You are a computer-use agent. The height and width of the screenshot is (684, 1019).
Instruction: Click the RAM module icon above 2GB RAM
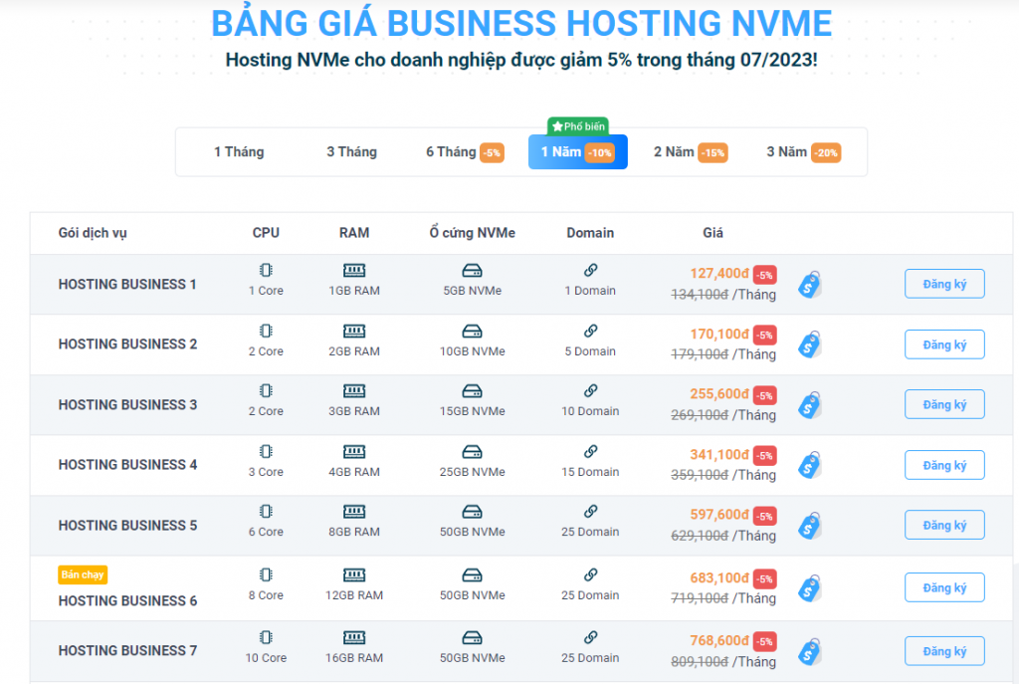[x=354, y=331]
